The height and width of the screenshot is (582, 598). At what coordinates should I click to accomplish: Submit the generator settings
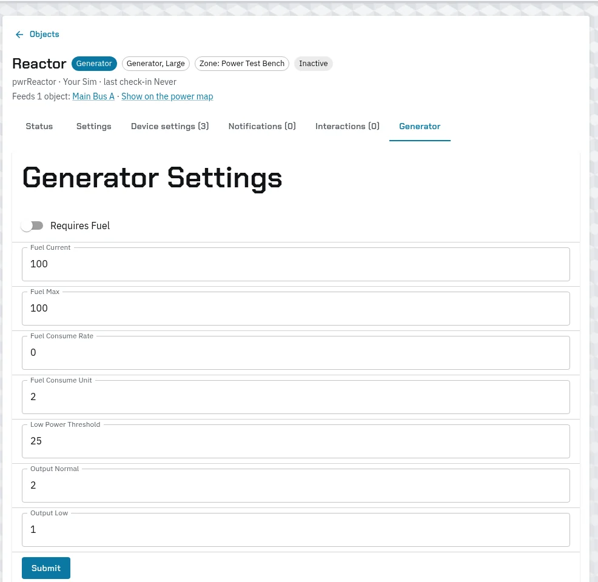[46, 568]
